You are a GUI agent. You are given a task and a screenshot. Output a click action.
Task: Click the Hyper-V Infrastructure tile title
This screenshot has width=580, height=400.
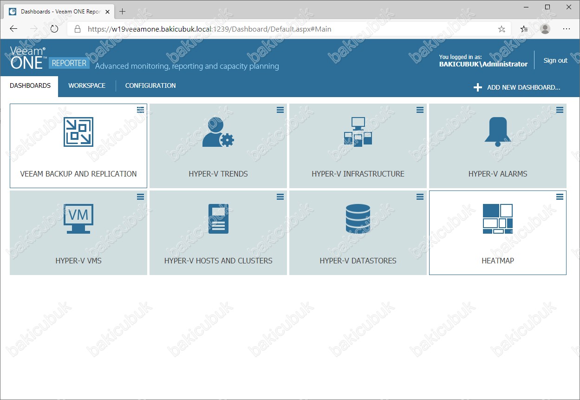click(358, 174)
